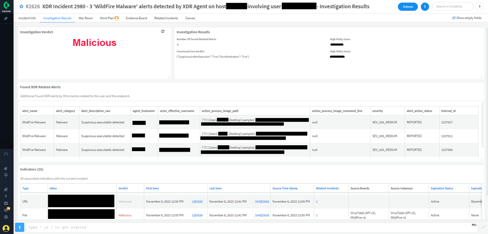Click the blue exclamation button beside Actions
Screen dimensions: 488x234
coord(425,6)
